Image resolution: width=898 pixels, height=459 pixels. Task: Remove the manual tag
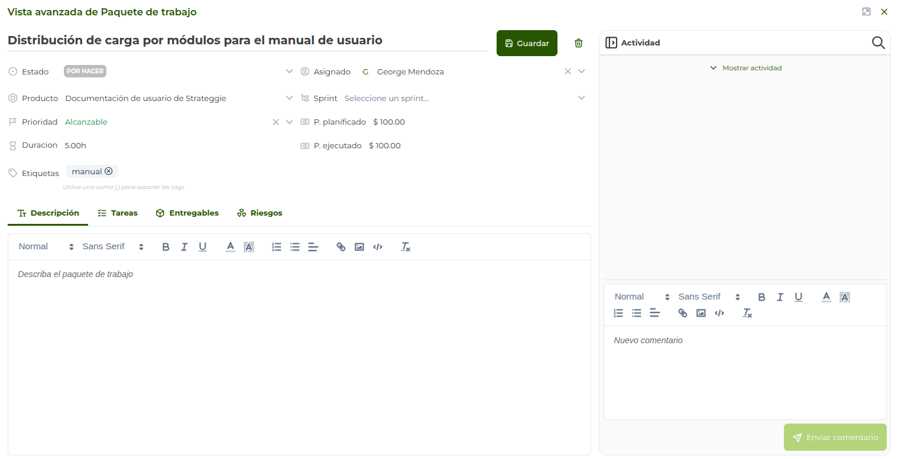[109, 171]
